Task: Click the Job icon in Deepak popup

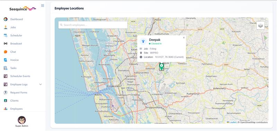Action: pyautogui.click(x=141, y=49)
